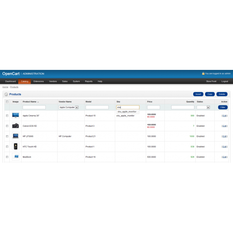
Task: Open the Vendors menu
Action: (53, 81)
